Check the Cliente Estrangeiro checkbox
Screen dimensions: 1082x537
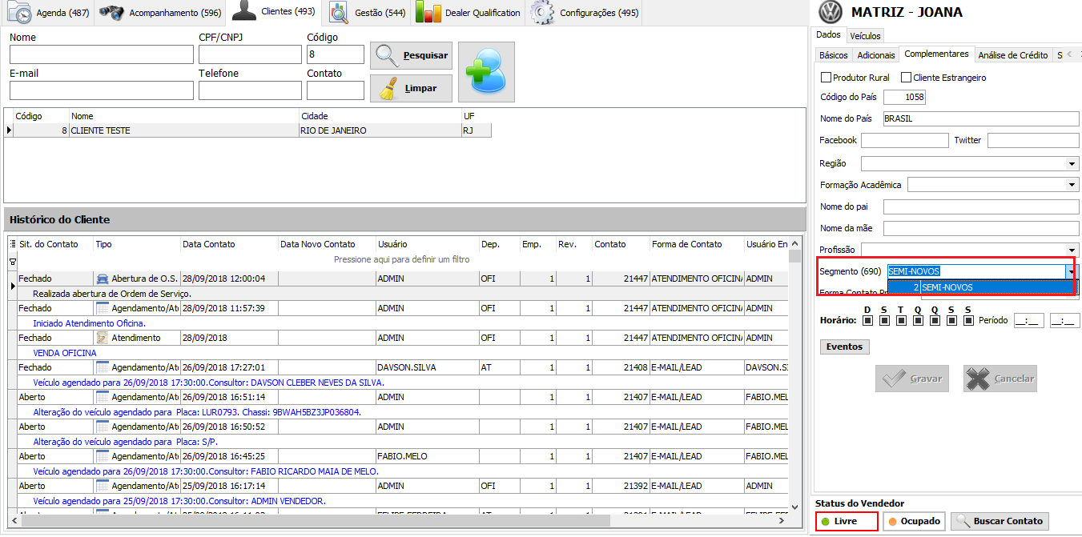pos(907,78)
